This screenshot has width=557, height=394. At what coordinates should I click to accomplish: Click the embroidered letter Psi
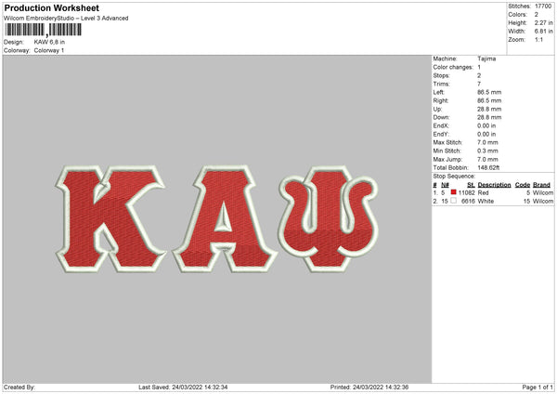329,218
